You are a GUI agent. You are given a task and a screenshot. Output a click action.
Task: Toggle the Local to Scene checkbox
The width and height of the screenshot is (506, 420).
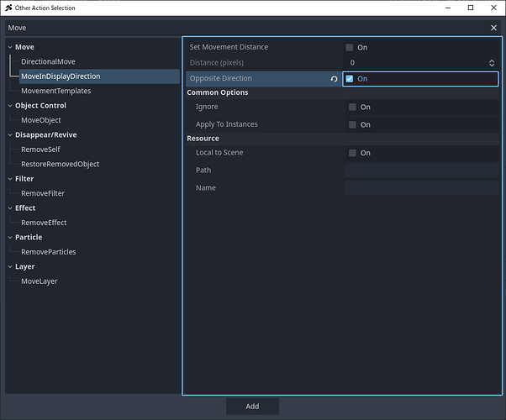pyautogui.click(x=352, y=154)
